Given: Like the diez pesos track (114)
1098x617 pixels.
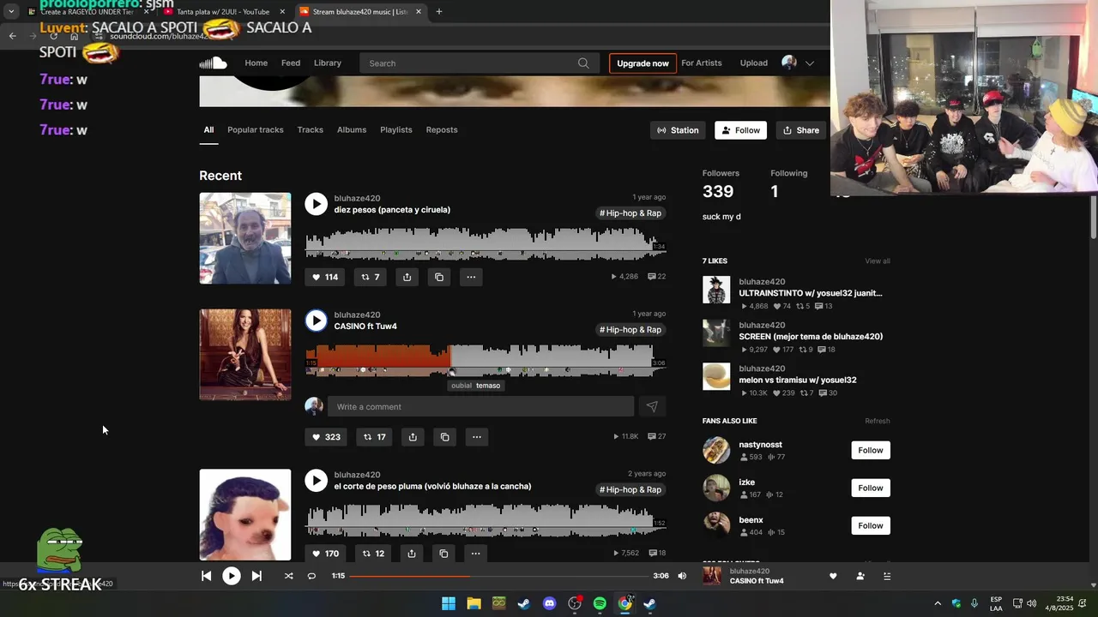Looking at the screenshot, I should click(325, 277).
